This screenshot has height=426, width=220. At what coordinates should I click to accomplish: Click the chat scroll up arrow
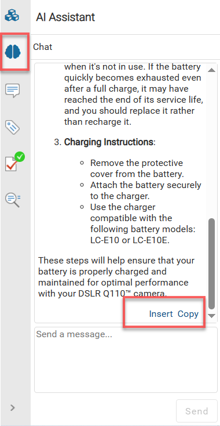(x=211, y=70)
